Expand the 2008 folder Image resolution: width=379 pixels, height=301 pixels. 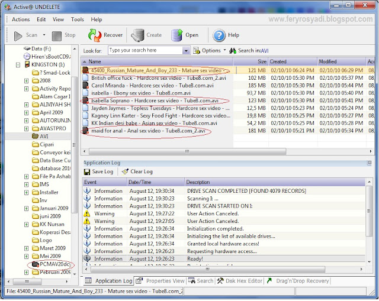tap(26, 80)
